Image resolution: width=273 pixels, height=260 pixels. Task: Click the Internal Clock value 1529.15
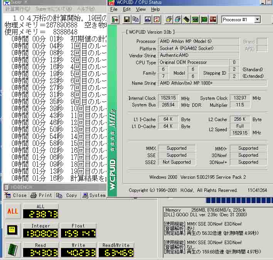point(168,98)
